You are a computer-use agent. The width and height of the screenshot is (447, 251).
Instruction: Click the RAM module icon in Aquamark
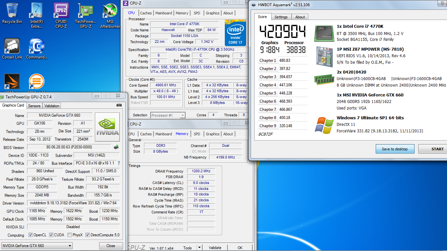coord(324,79)
